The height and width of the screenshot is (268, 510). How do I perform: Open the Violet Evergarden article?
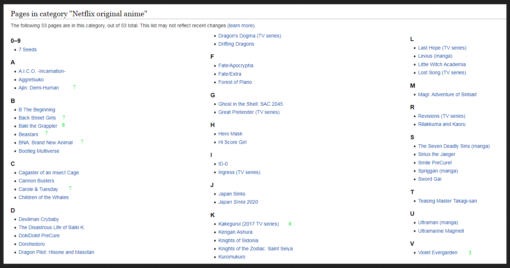click(x=438, y=252)
